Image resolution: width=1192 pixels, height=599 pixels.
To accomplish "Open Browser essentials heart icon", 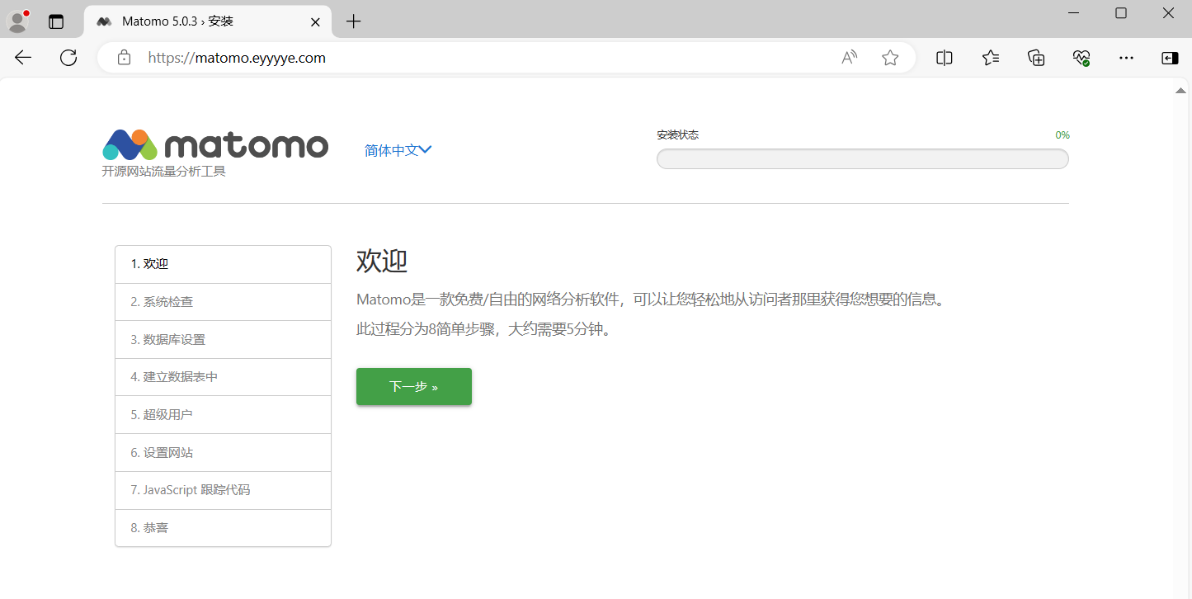I will (x=1081, y=58).
